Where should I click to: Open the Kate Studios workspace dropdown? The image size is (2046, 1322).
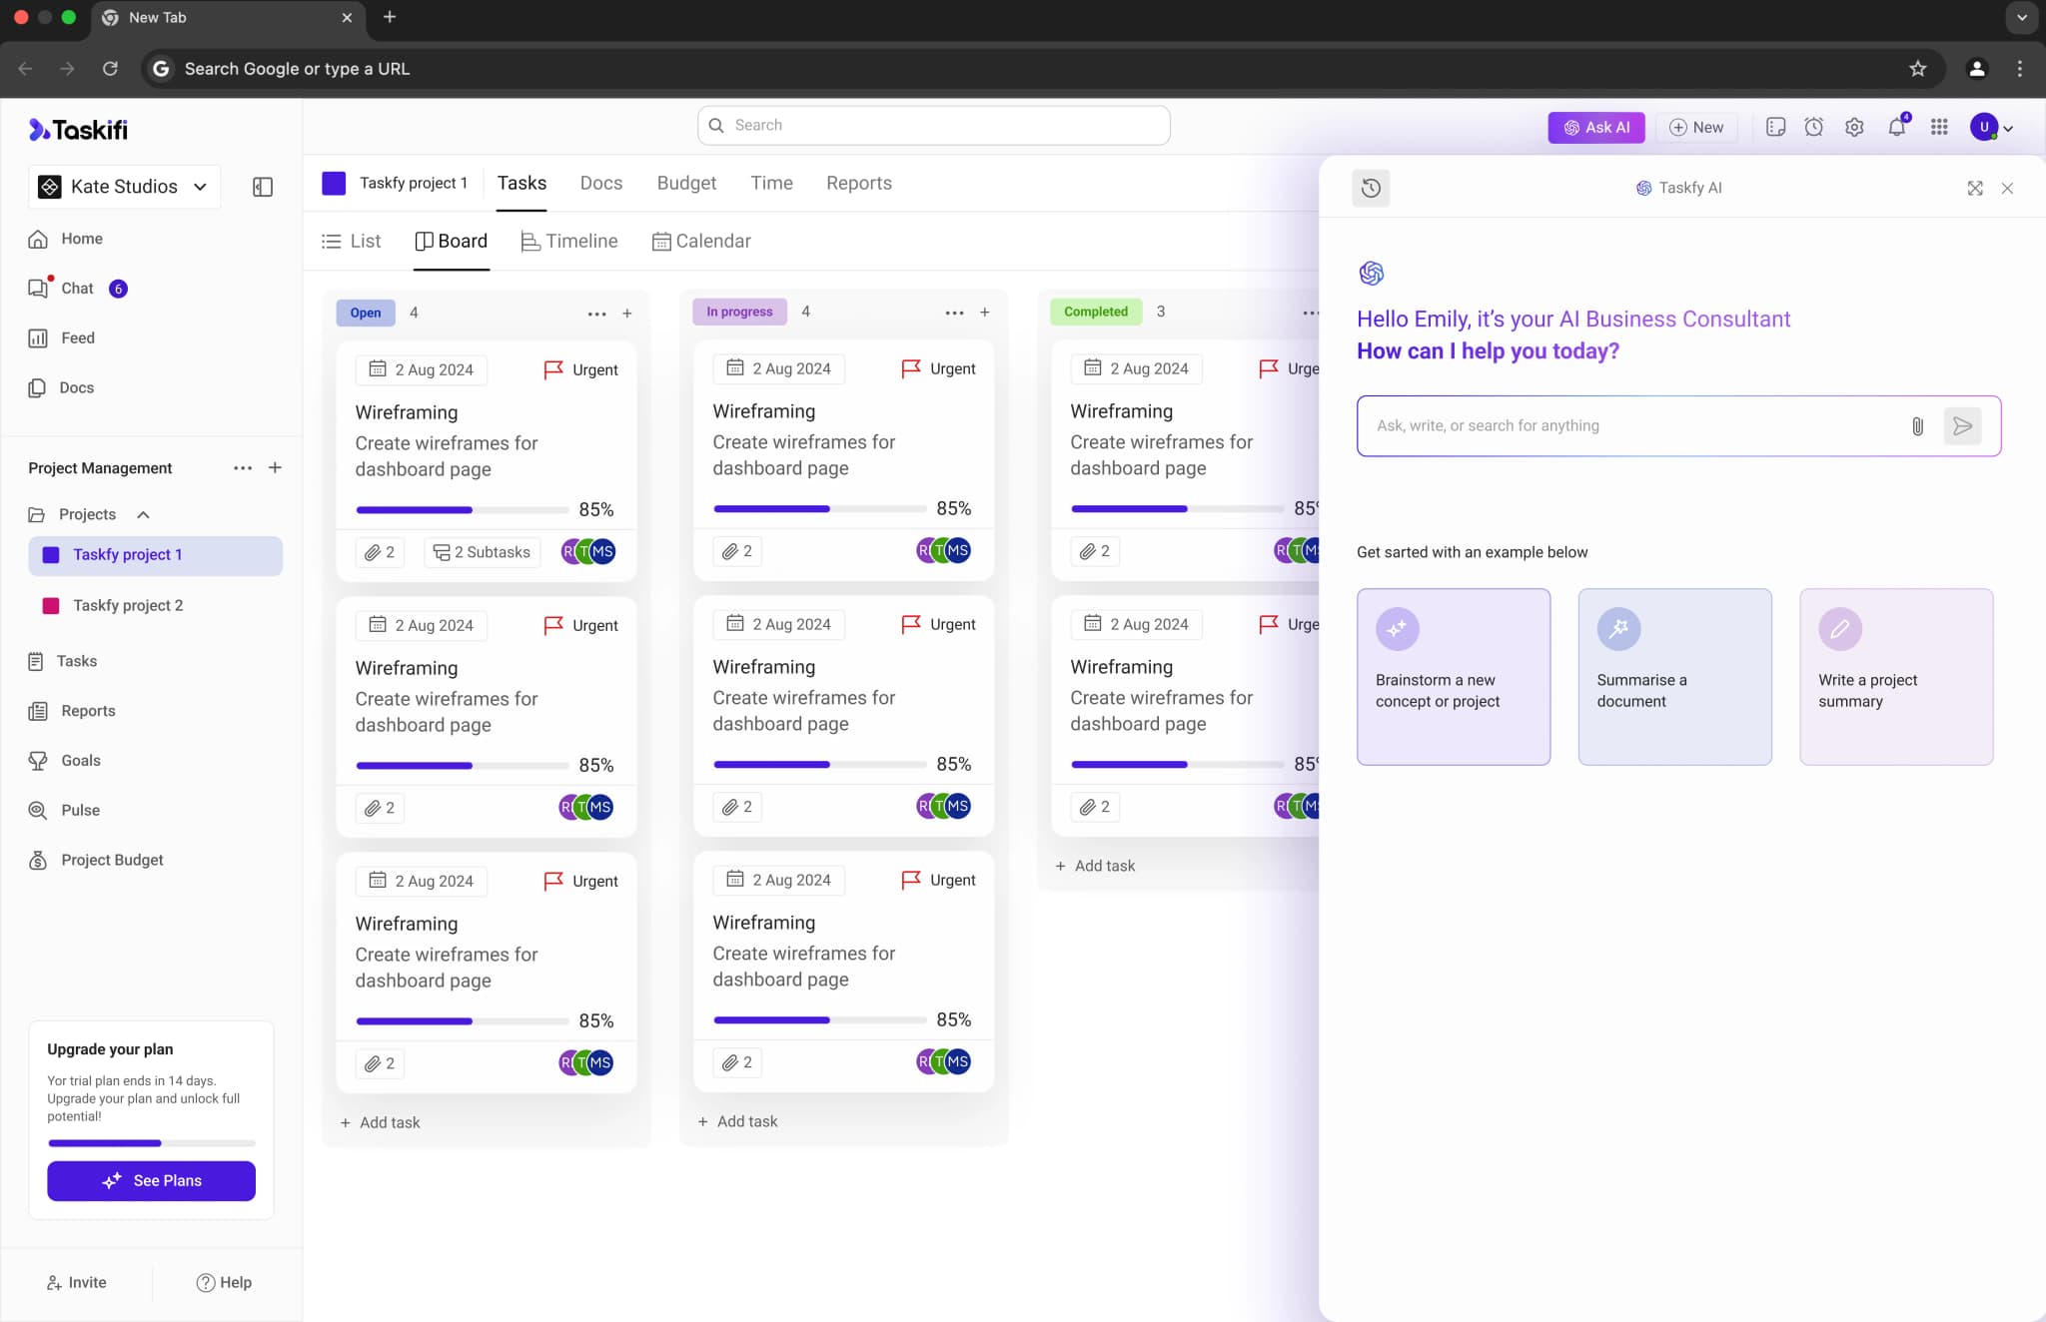(124, 187)
